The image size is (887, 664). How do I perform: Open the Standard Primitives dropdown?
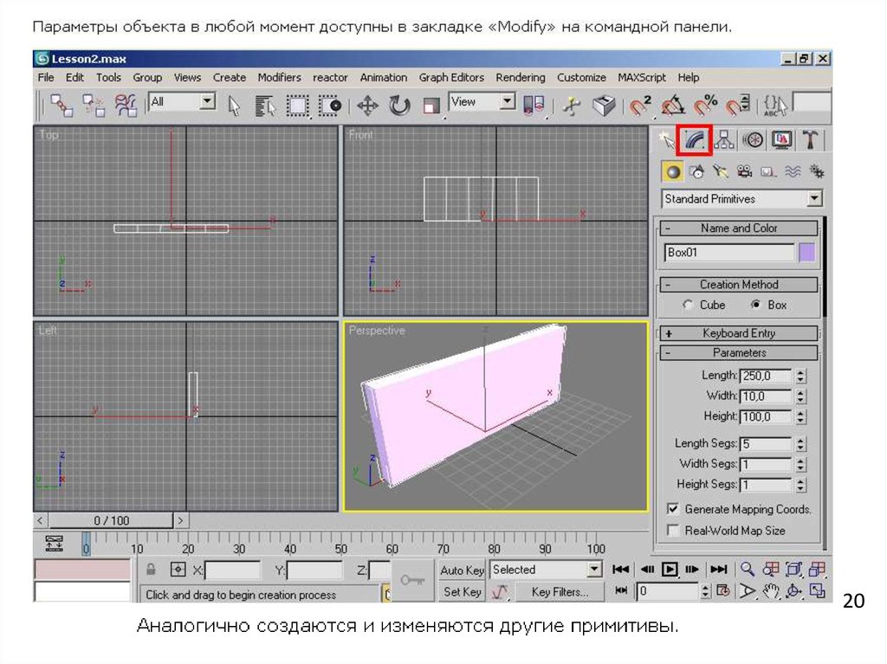point(813,199)
